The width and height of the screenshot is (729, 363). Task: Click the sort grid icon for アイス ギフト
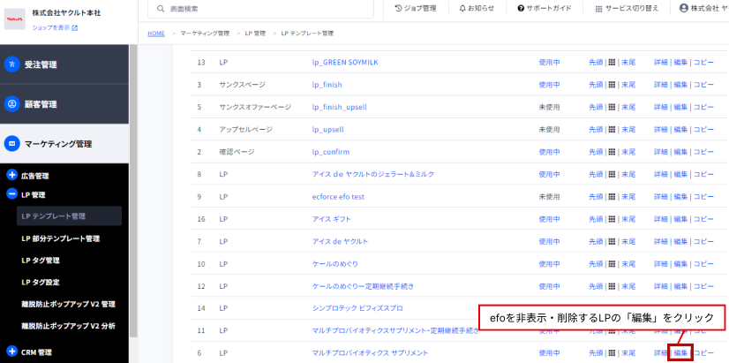613,219
